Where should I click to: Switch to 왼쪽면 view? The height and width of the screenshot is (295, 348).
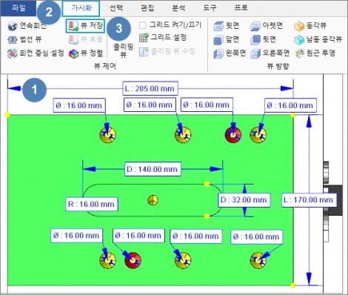[x=230, y=53]
